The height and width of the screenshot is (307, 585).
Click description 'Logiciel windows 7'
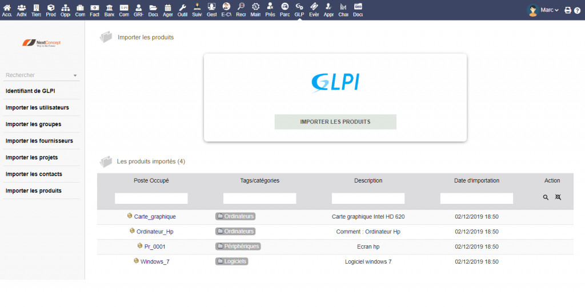368,261
